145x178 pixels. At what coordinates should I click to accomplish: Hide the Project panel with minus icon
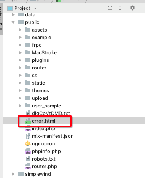[x=142, y=8]
